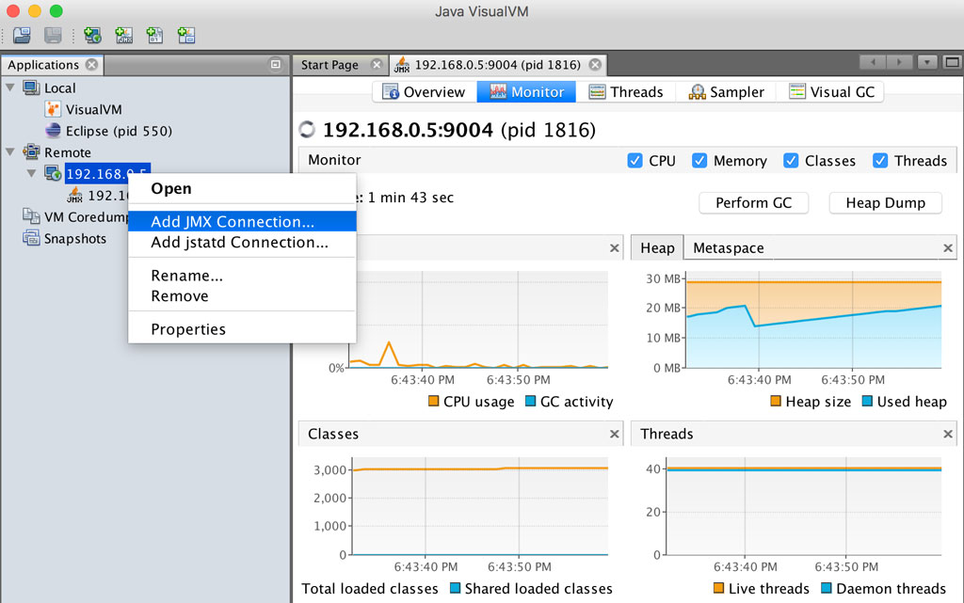Switch to the Threads tab
The height and width of the screenshot is (603, 964).
(x=626, y=92)
